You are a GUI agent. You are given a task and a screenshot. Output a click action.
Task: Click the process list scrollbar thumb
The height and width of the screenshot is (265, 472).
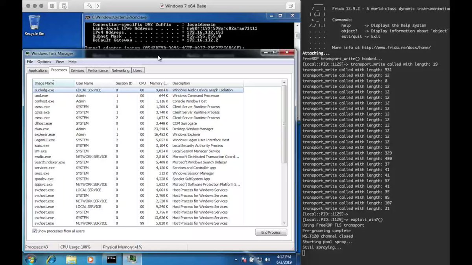pos(284,124)
